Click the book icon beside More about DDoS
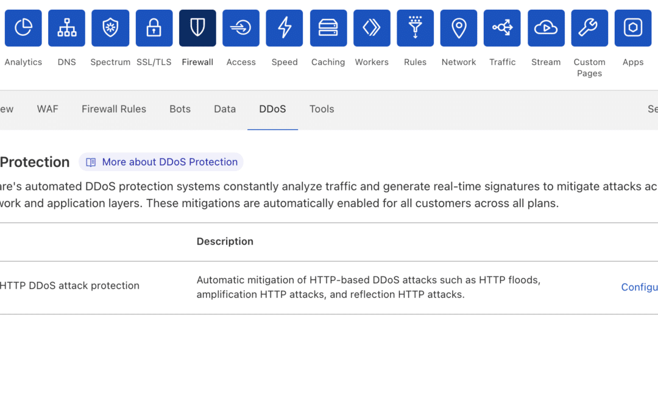This screenshot has width=658, height=411. (x=91, y=163)
